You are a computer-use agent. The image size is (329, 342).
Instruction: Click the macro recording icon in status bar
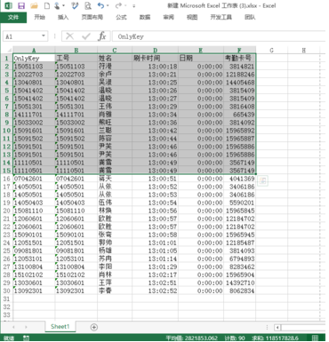tap(26, 338)
